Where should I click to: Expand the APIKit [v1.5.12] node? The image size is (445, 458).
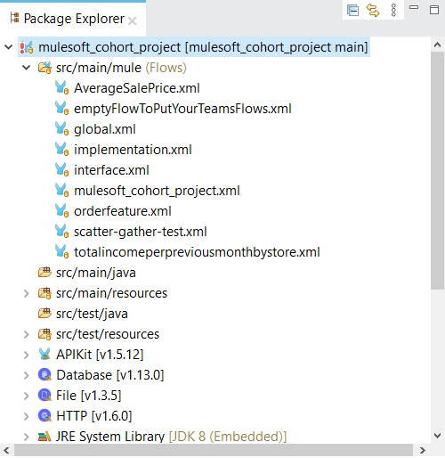click(x=27, y=355)
